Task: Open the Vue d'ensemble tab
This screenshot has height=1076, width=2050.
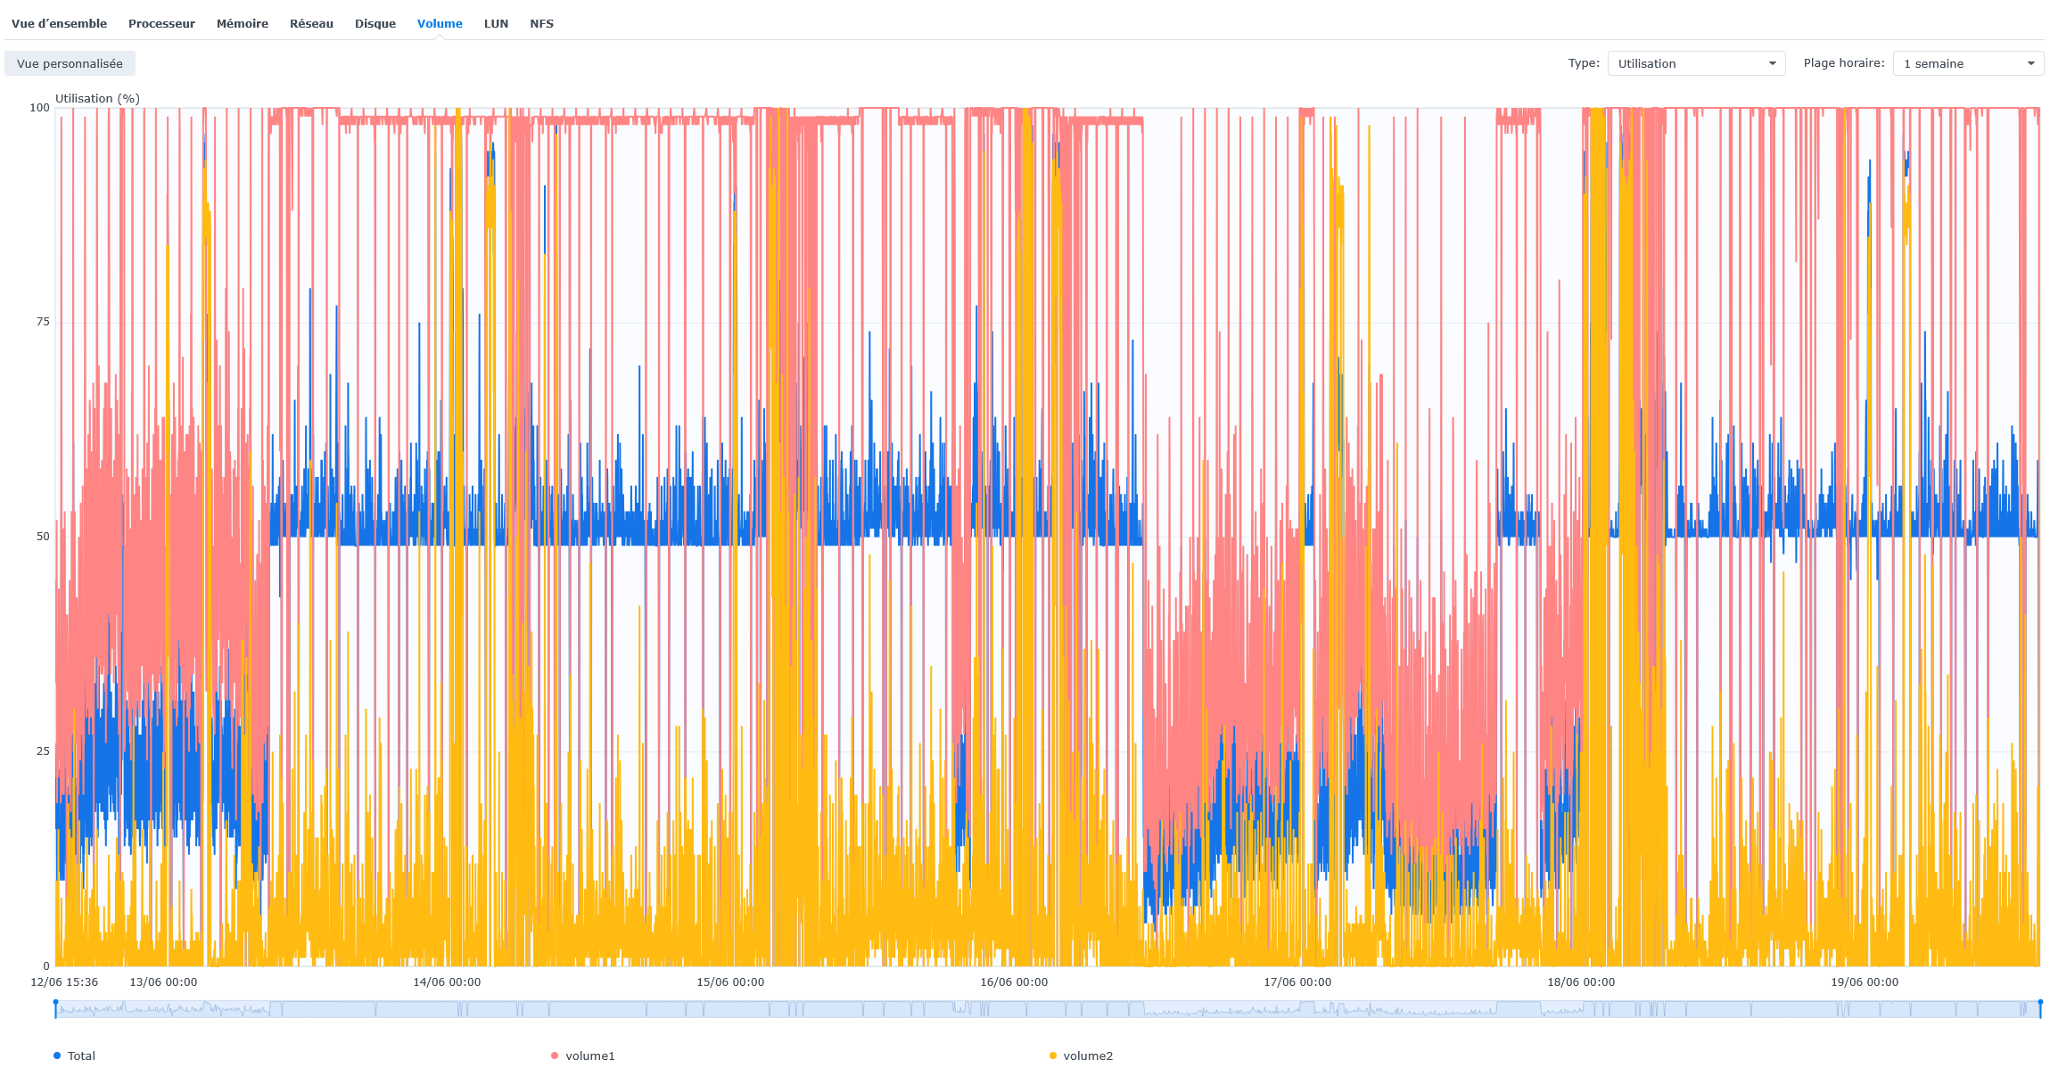Action: pyautogui.click(x=59, y=24)
